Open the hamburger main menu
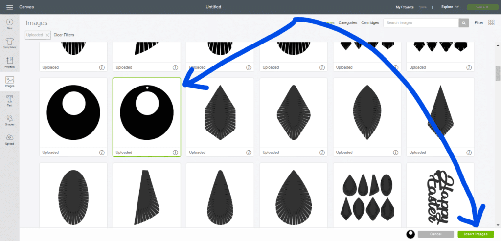The image size is (501, 241). tap(10, 7)
